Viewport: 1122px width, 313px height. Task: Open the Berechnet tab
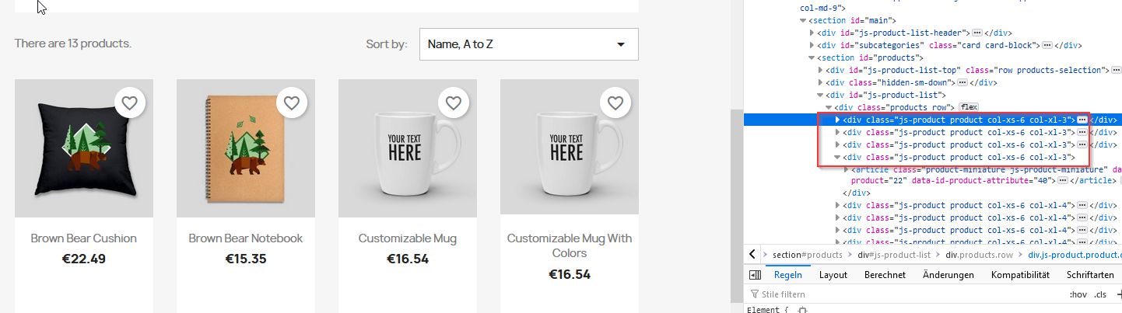(x=885, y=275)
